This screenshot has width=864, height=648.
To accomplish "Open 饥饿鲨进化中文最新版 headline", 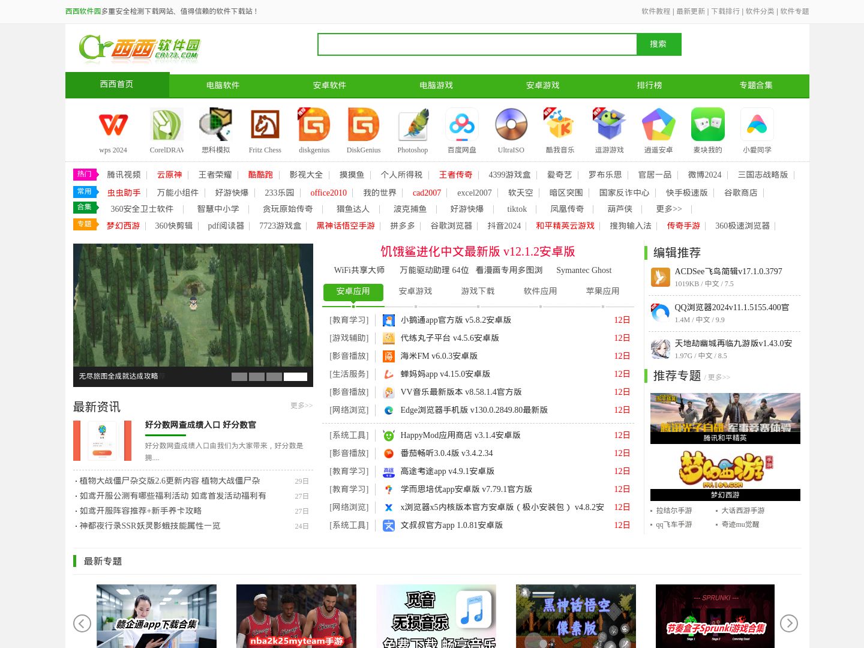I will (x=478, y=251).
